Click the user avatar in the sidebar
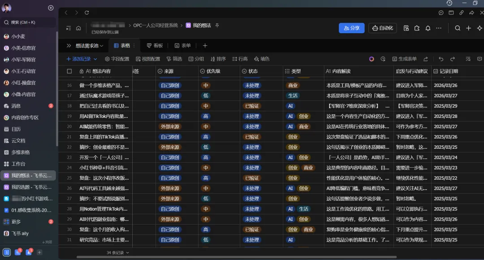Screen dimensions: 484x260 6,8
